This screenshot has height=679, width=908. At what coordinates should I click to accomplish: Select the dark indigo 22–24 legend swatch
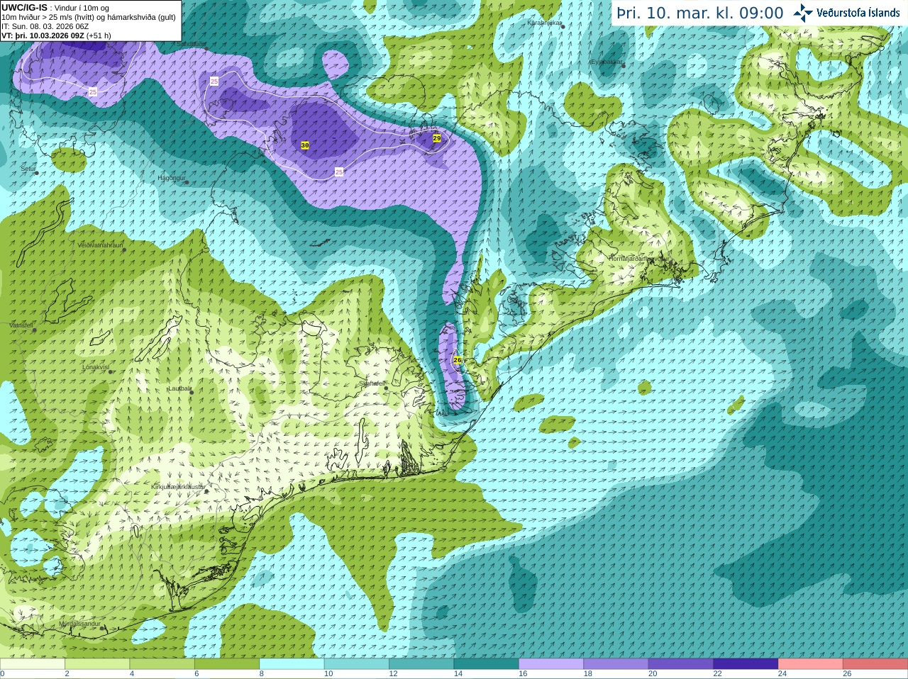[x=746, y=664]
